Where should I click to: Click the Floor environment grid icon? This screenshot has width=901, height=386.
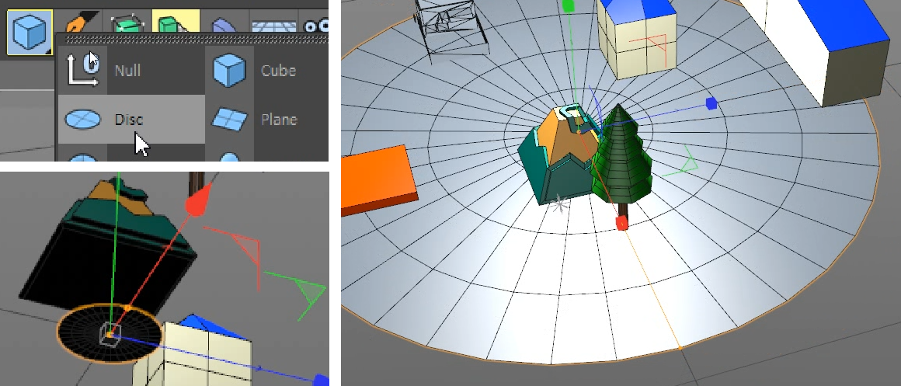pos(273,26)
